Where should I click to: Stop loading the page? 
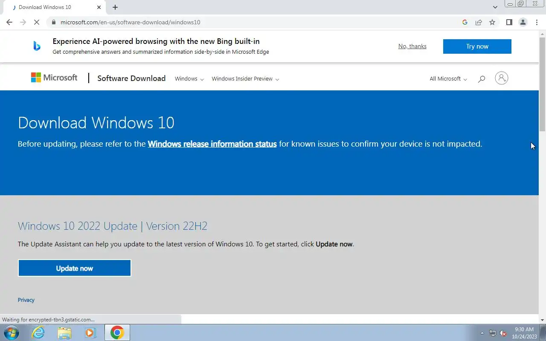click(x=37, y=22)
